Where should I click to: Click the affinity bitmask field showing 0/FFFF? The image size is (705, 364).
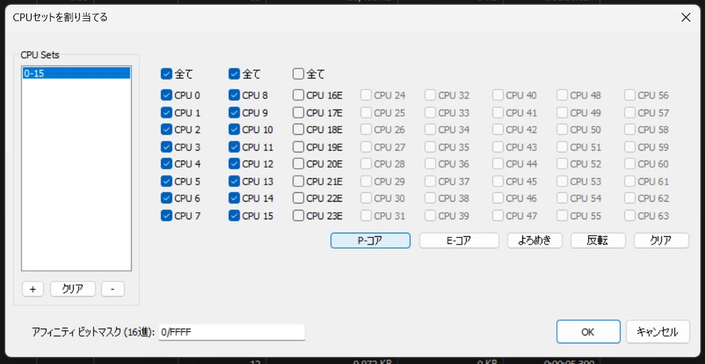[232, 332]
